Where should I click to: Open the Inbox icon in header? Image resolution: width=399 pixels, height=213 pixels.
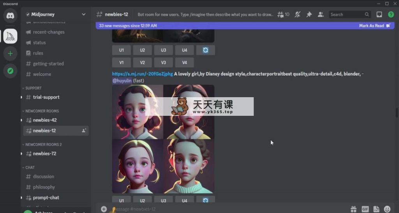(379, 14)
